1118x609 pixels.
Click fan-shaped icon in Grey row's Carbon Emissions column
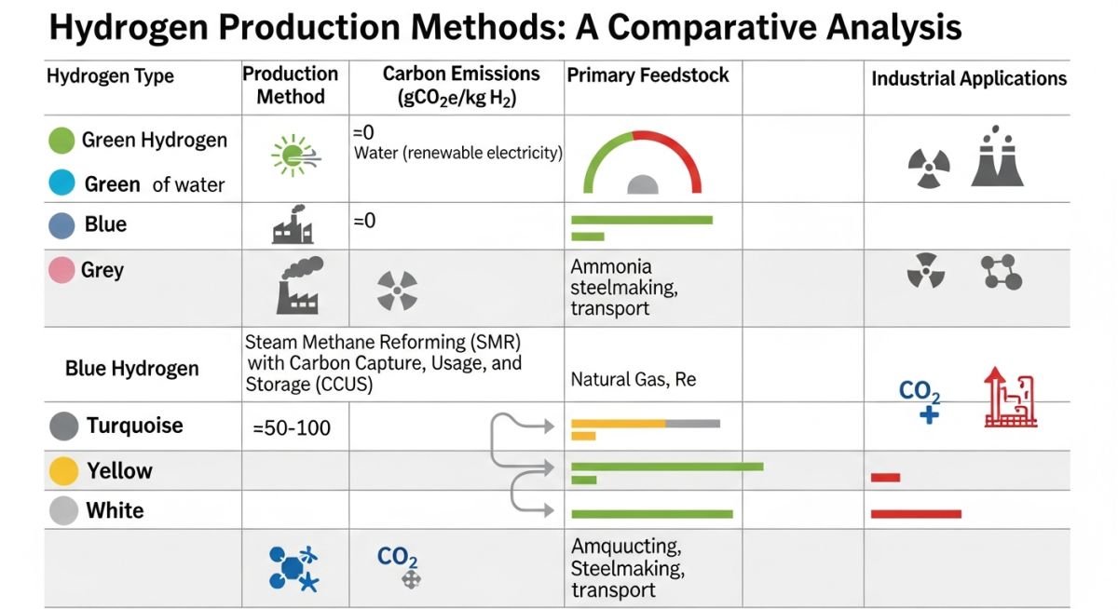point(397,291)
